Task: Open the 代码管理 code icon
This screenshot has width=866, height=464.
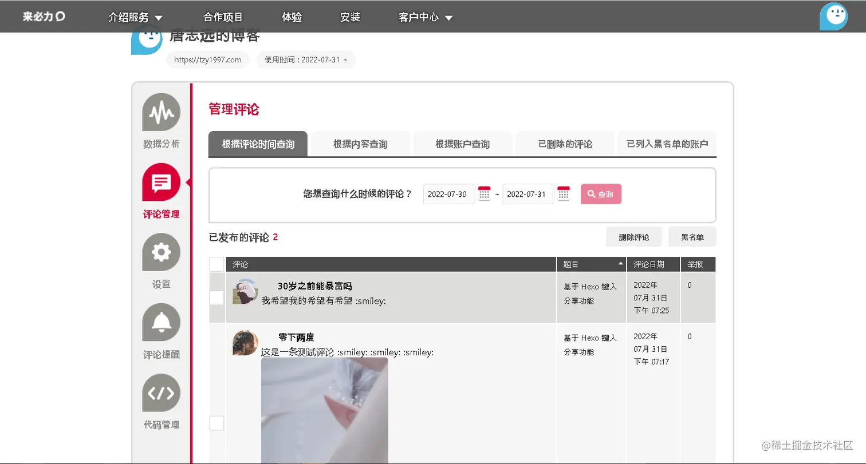Action: pos(161,392)
